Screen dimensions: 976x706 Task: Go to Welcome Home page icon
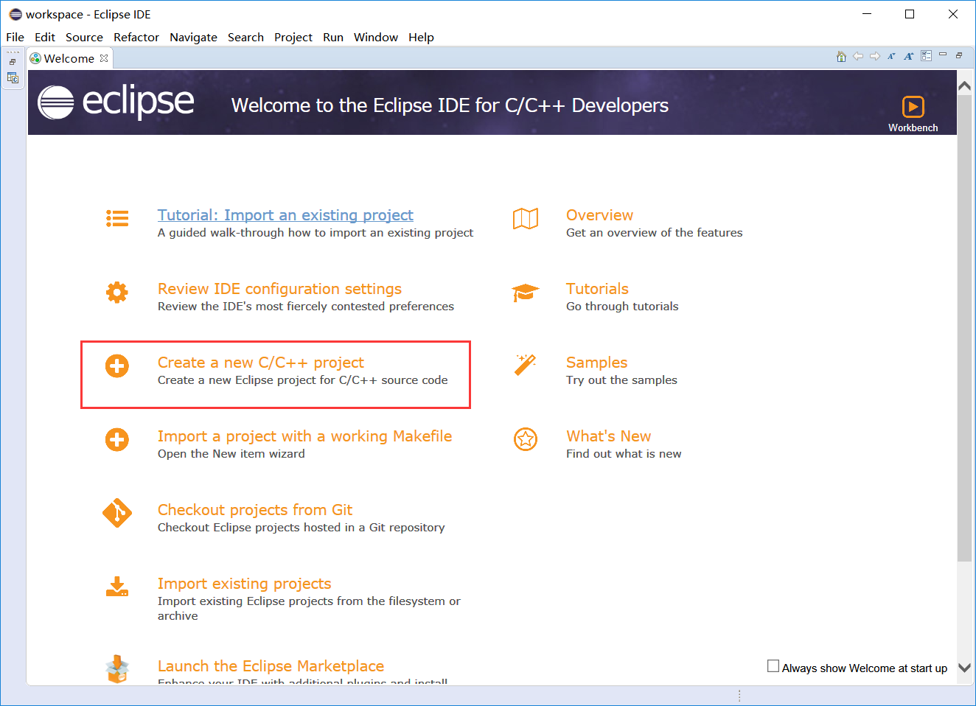click(841, 57)
